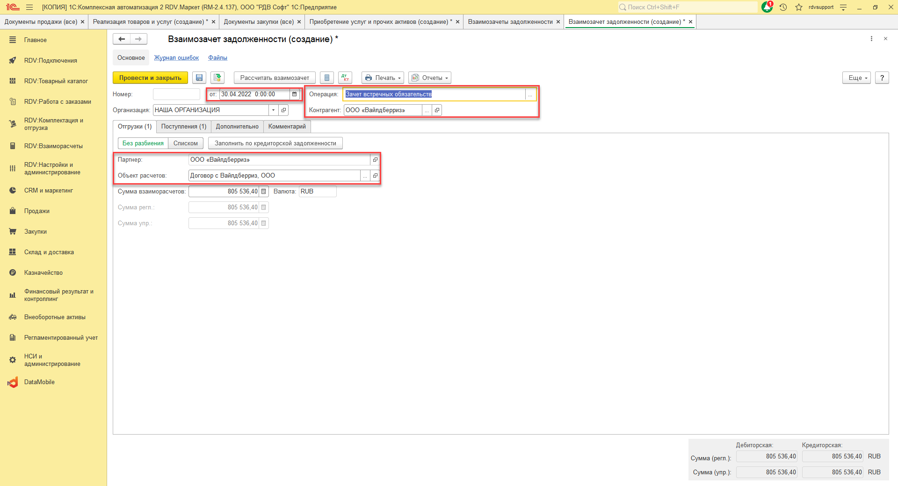Expand the Еще dropdown menu
898x486 pixels.
pyautogui.click(x=857, y=78)
